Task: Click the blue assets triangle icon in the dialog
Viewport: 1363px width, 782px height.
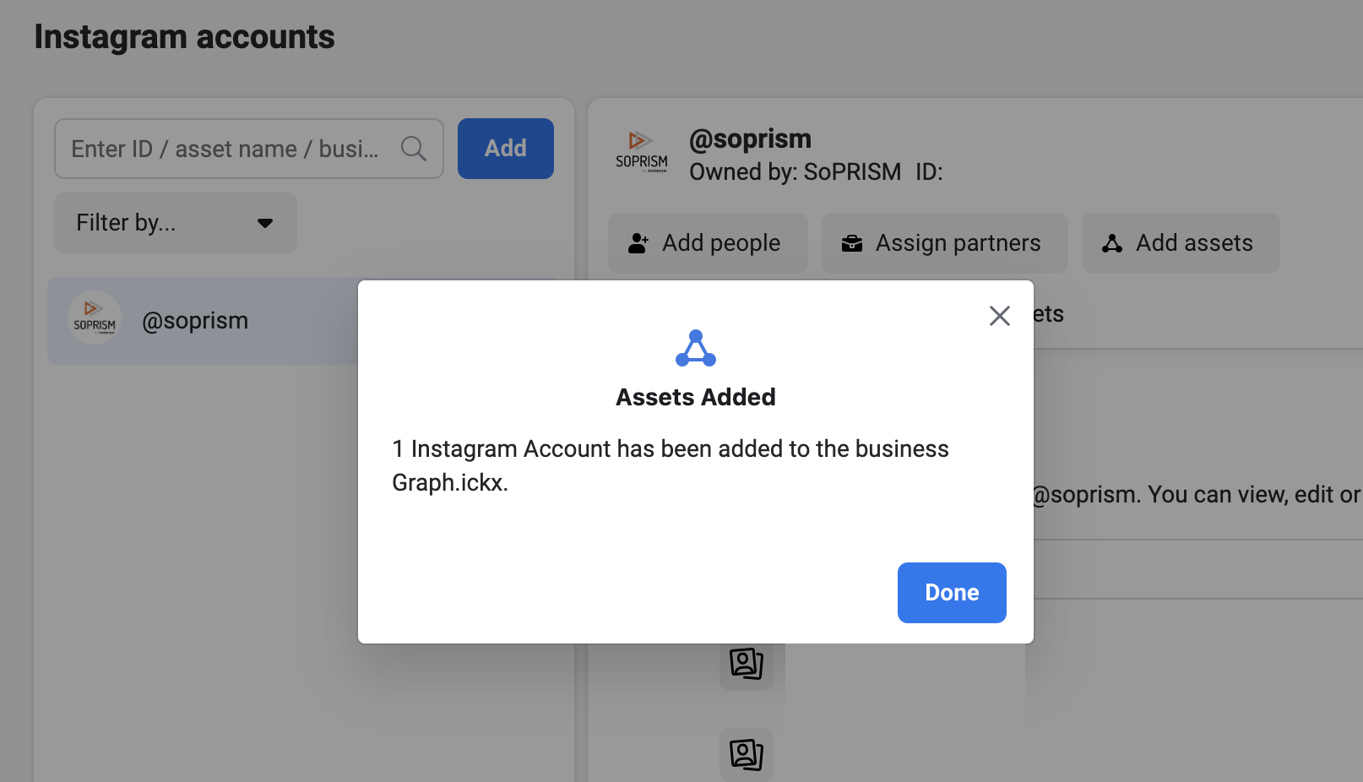Action: tap(696, 348)
